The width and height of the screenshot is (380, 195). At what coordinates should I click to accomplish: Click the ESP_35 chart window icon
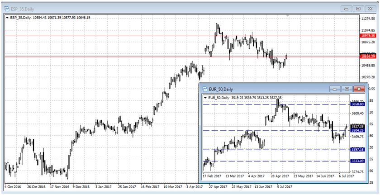point(6,8)
